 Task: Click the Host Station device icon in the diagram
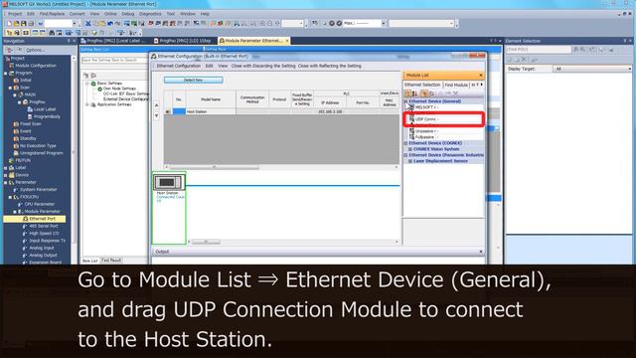coord(169,182)
